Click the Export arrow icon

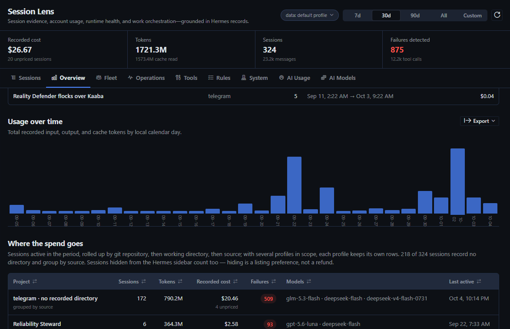[x=467, y=121]
